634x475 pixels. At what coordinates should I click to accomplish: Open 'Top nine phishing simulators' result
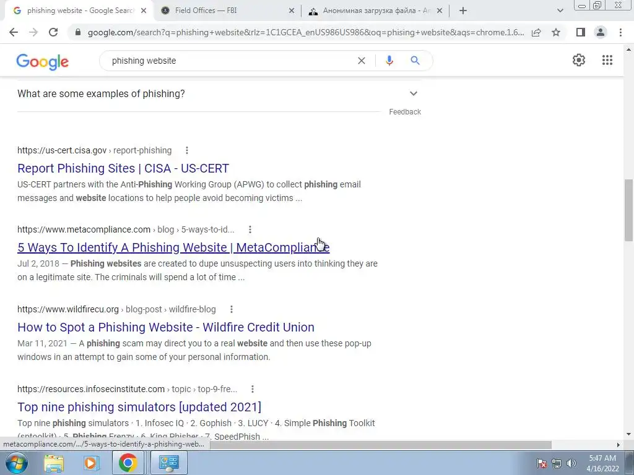pos(139,407)
